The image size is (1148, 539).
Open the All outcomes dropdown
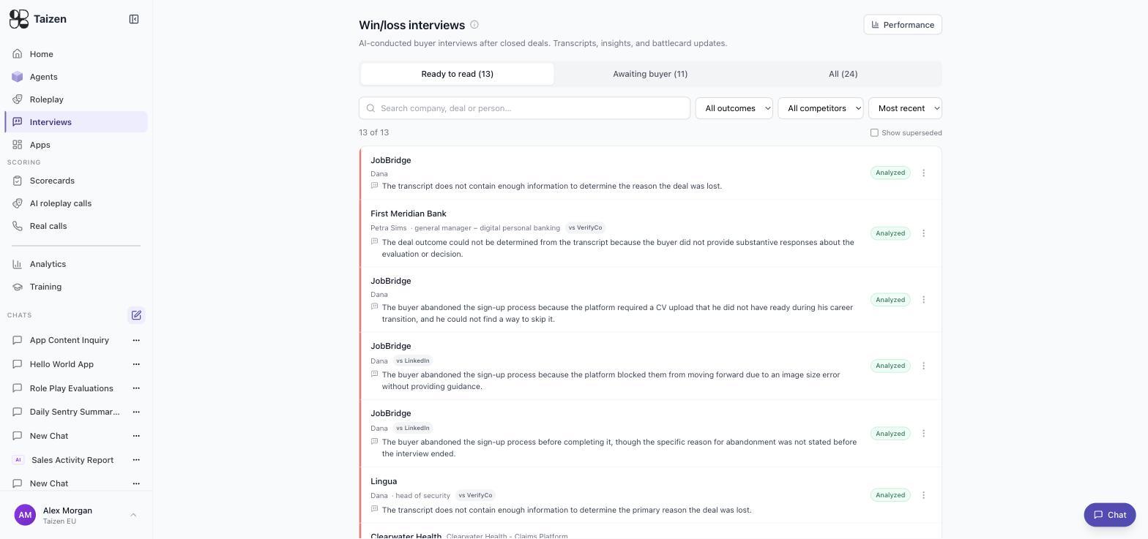click(x=734, y=108)
